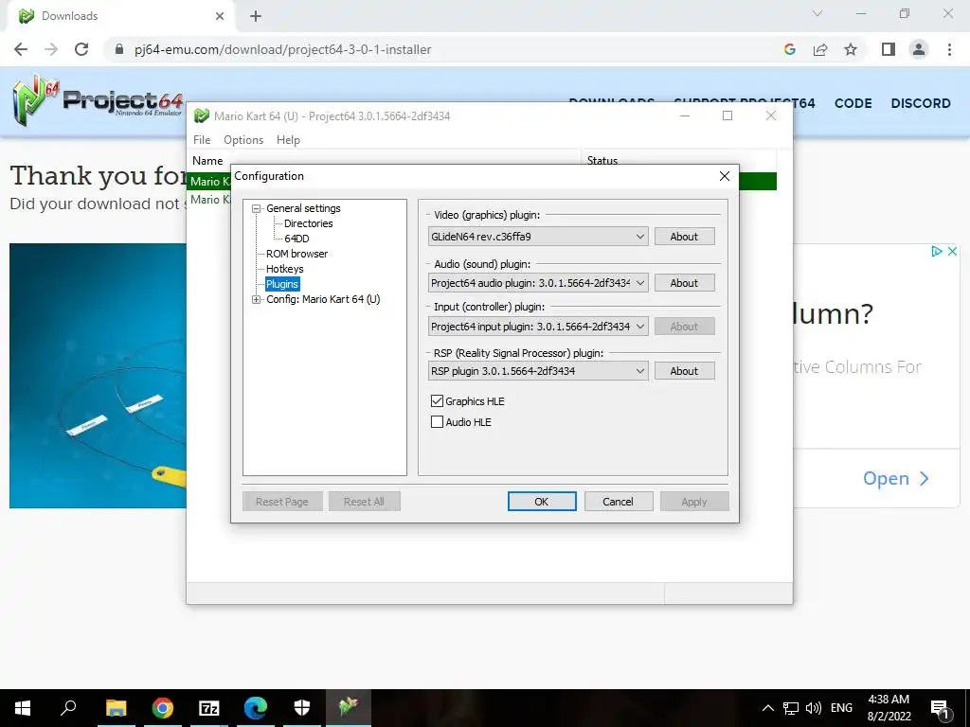The height and width of the screenshot is (727, 970).
Task: Click OK in the Configuration dialog
Action: (x=541, y=502)
